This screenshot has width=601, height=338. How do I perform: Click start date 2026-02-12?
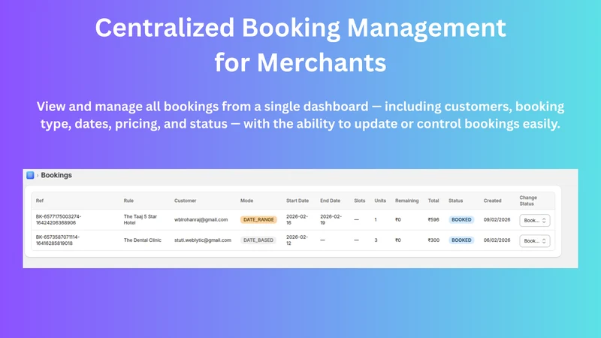297,240
